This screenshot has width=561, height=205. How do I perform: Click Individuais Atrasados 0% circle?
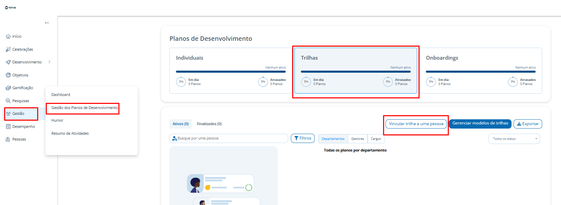click(263, 82)
